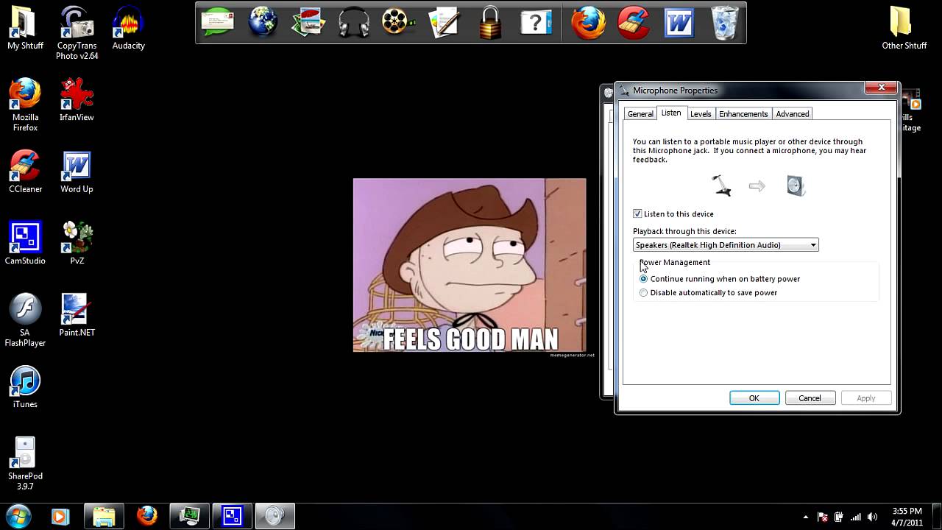Open the Windows Start menu
Image resolution: width=942 pixels, height=530 pixels.
click(18, 516)
